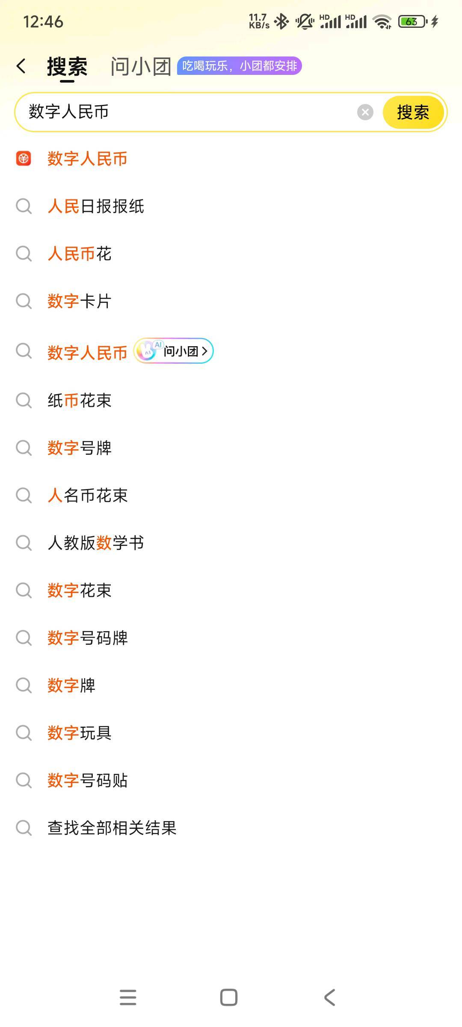Choose the 数字卡片 suggestion
The image size is (462, 1027).
(x=80, y=301)
